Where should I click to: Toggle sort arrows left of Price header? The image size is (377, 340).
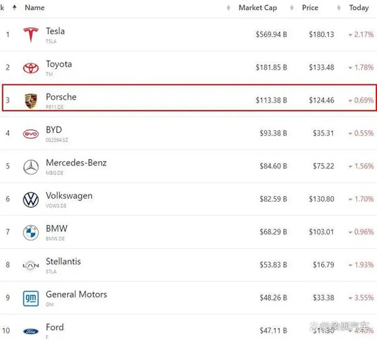(x=292, y=8)
